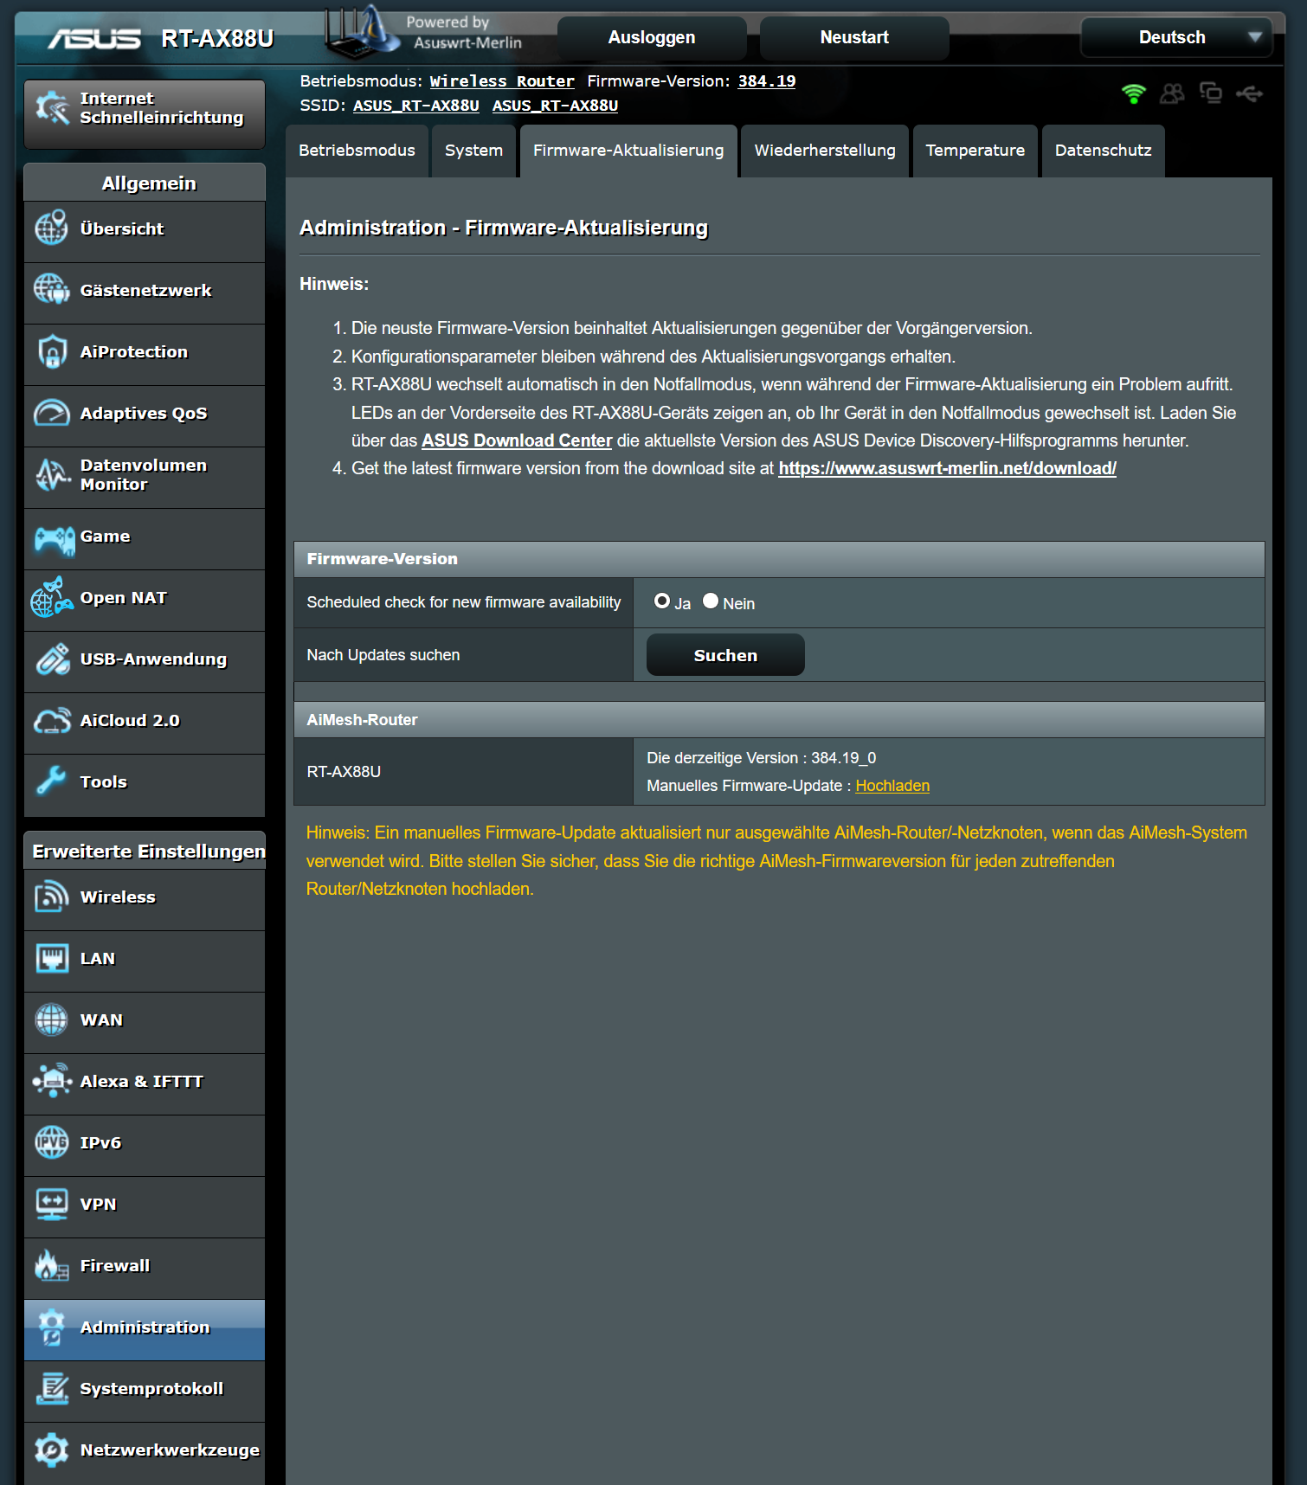The width and height of the screenshot is (1307, 1485).
Task: Click the USB-Anwendung icon
Action: coord(52,659)
